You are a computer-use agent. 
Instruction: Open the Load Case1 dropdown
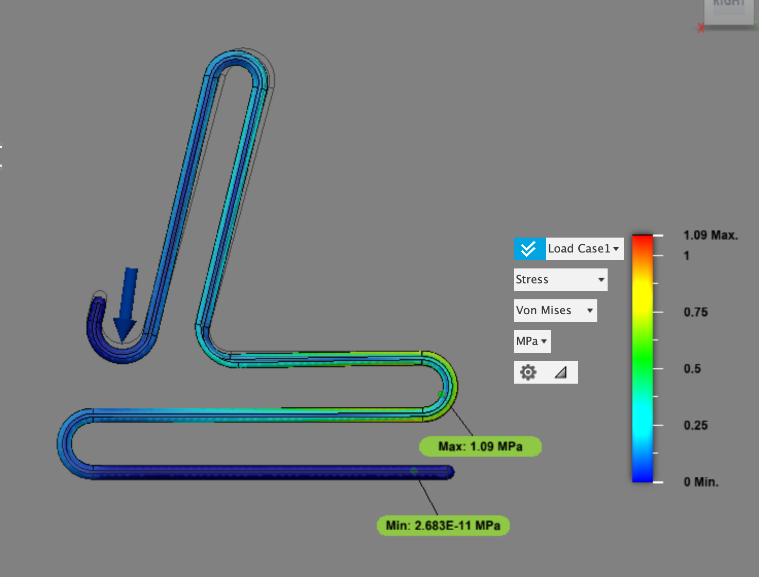coord(584,249)
